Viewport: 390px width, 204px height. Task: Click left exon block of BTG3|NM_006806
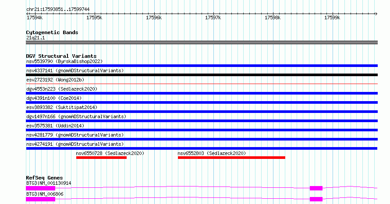41,199
